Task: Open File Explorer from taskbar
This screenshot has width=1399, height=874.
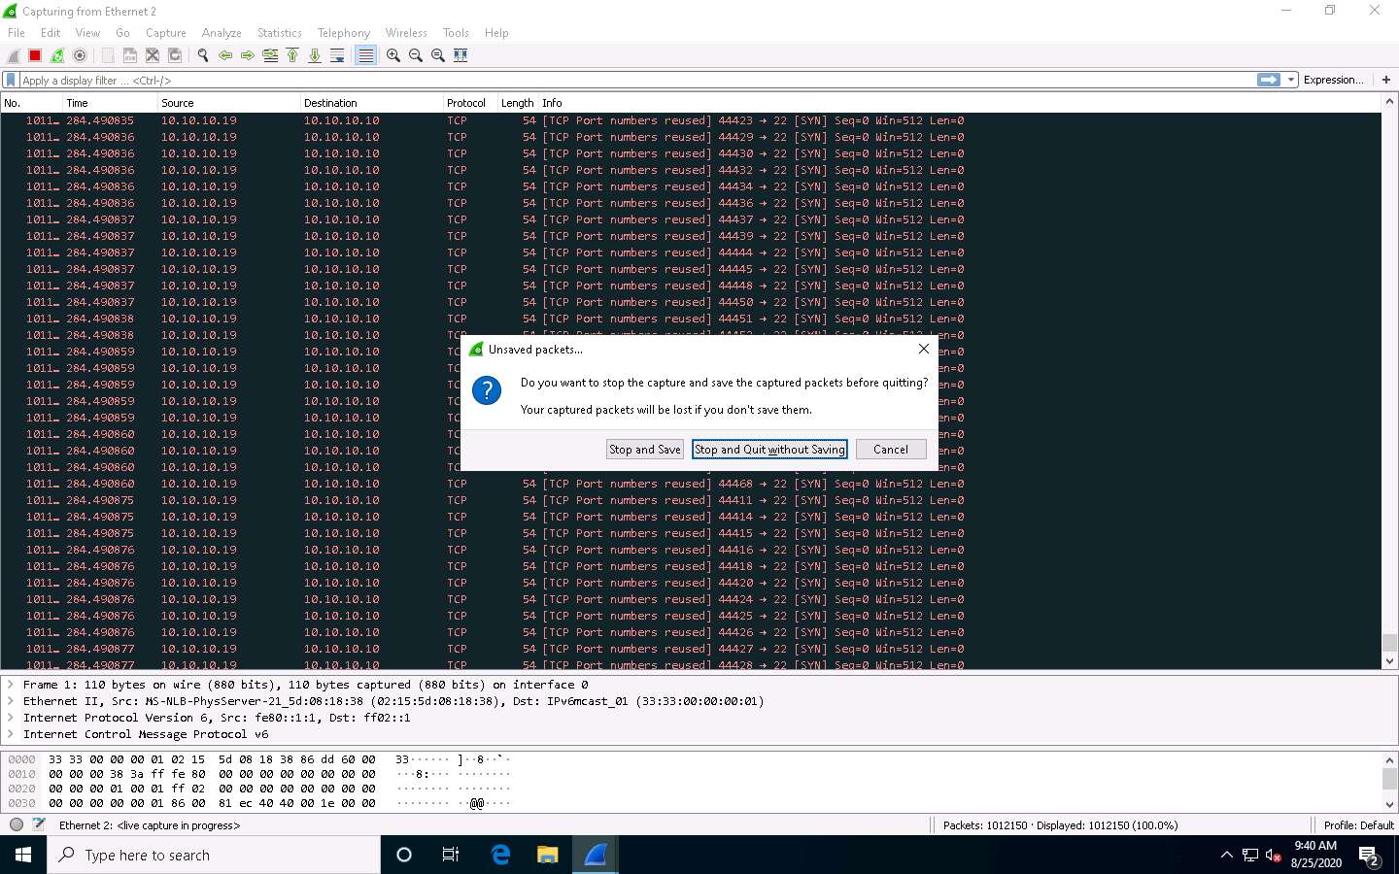Action: click(x=548, y=855)
